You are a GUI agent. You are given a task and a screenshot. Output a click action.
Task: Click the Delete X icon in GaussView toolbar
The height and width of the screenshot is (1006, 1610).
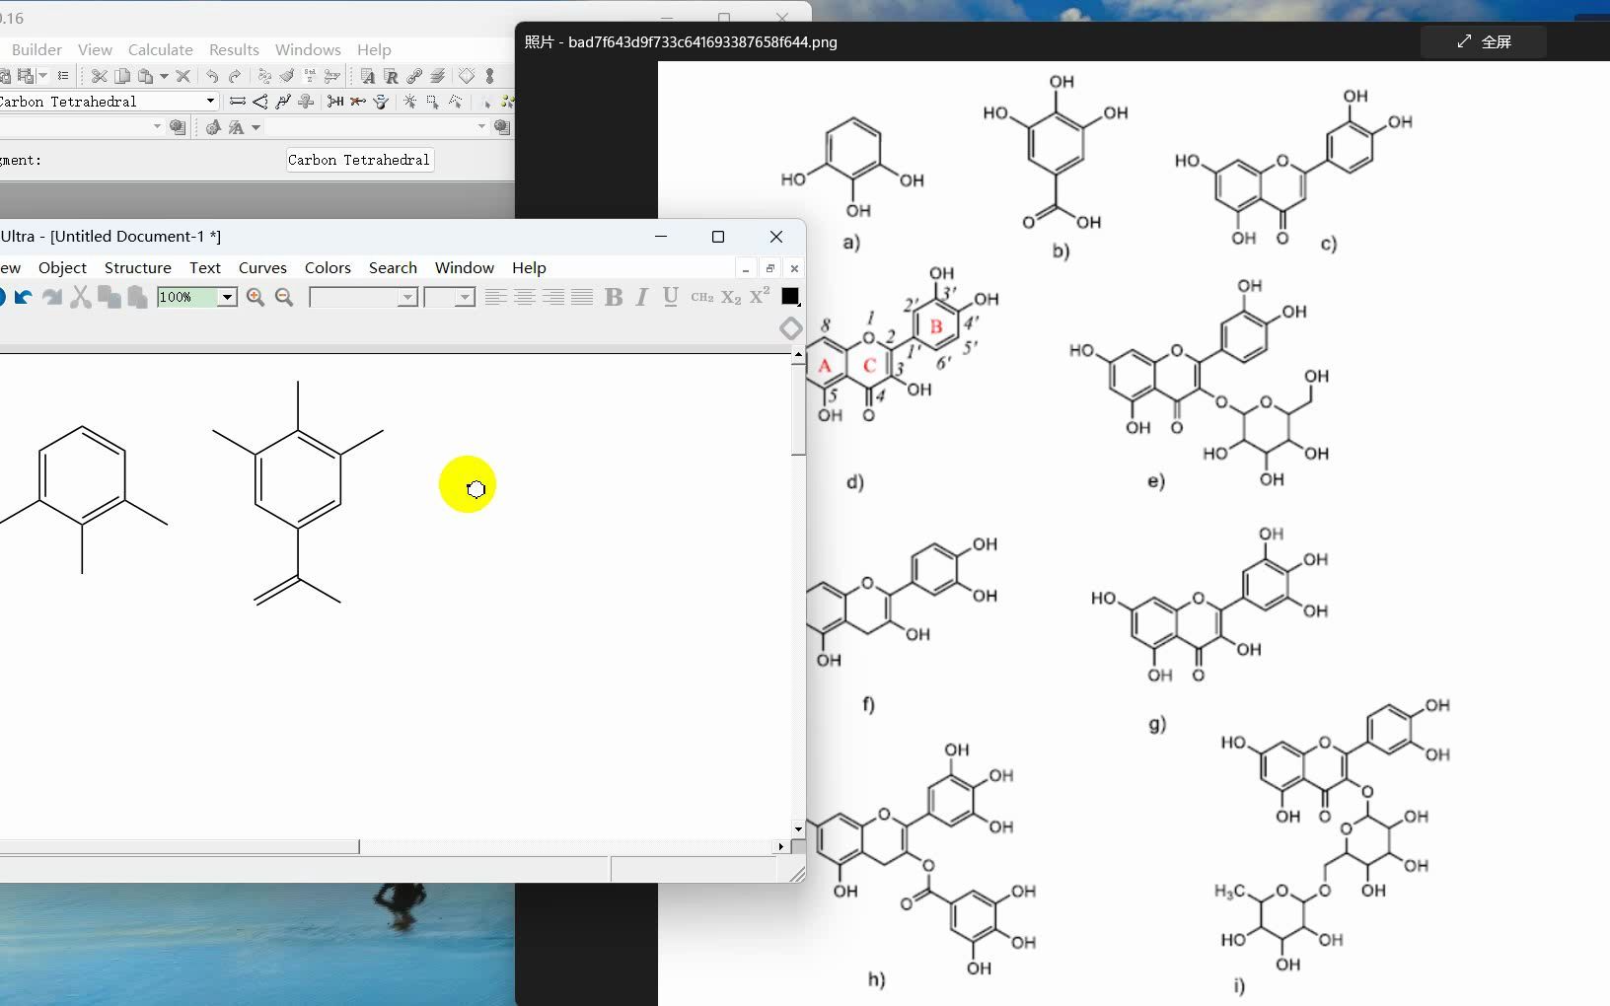[x=183, y=76]
